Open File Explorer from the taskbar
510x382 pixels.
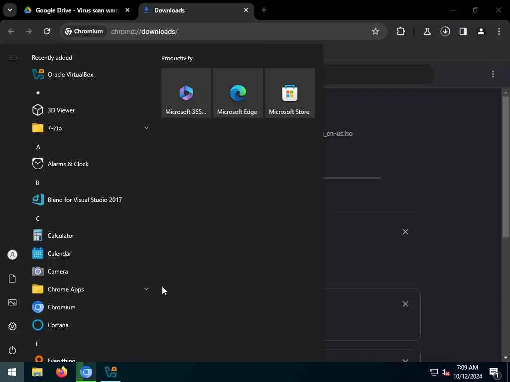tap(37, 372)
